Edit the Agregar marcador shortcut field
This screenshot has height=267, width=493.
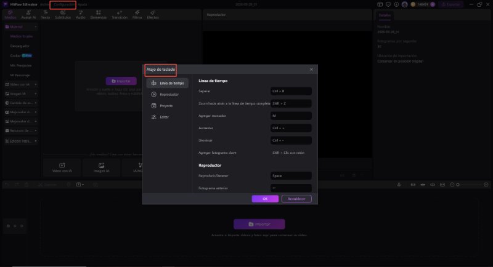[x=291, y=116]
